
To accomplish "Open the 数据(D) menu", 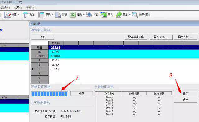I will [5, 7].
